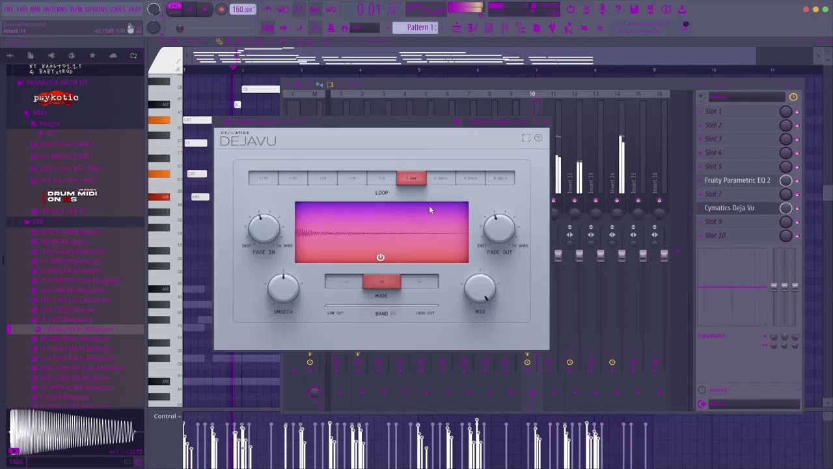The height and width of the screenshot is (469, 833).
Task: Click the plug icon in the view toolbar
Action: coord(553,27)
